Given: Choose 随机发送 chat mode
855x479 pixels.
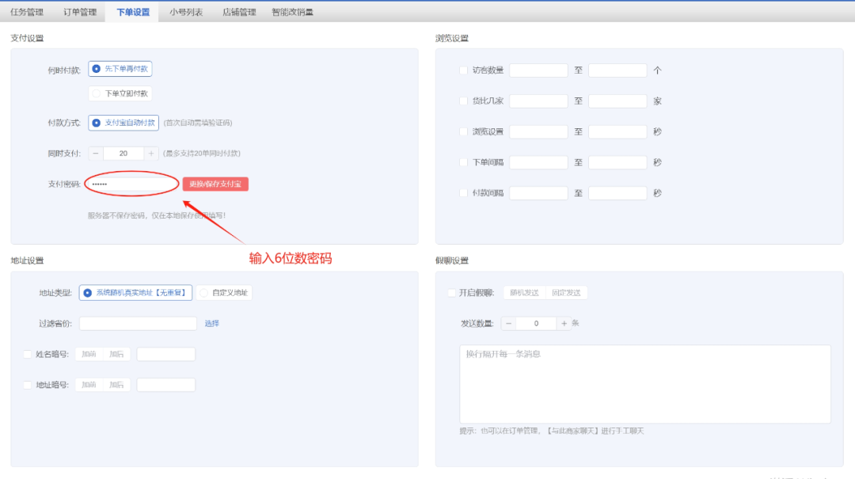Looking at the screenshot, I should tap(524, 293).
